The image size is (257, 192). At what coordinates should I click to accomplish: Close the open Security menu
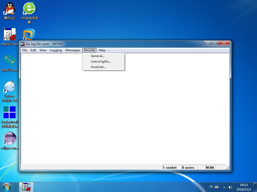[x=90, y=50]
